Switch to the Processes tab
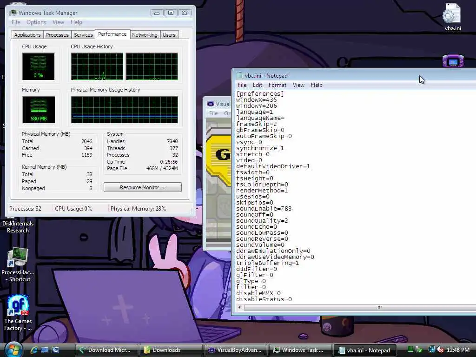476x357 pixels. pos(57,34)
